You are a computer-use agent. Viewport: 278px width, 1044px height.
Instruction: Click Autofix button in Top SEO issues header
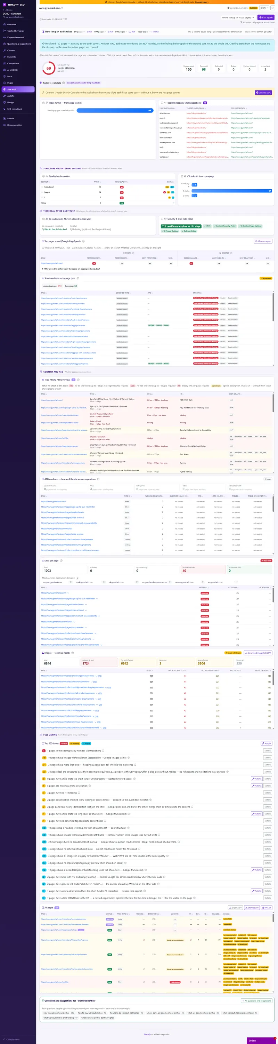click(266, 743)
